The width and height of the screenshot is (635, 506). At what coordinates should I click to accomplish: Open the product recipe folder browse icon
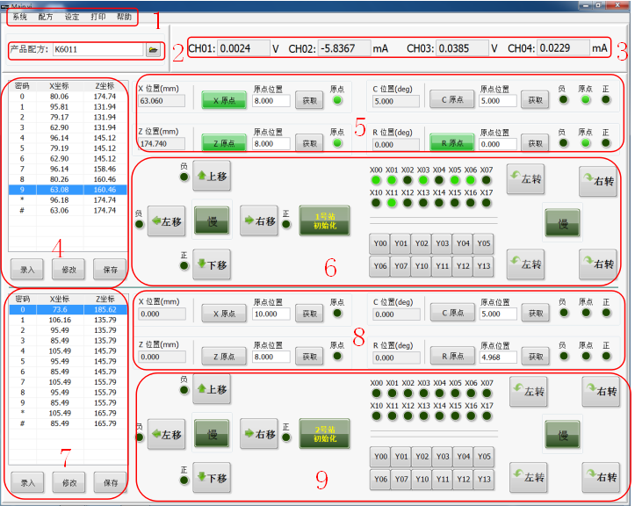pos(154,51)
